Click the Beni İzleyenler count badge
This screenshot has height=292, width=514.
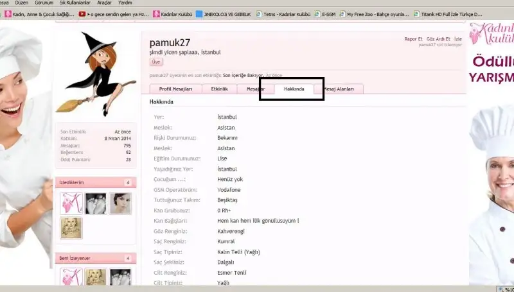click(127, 258)
